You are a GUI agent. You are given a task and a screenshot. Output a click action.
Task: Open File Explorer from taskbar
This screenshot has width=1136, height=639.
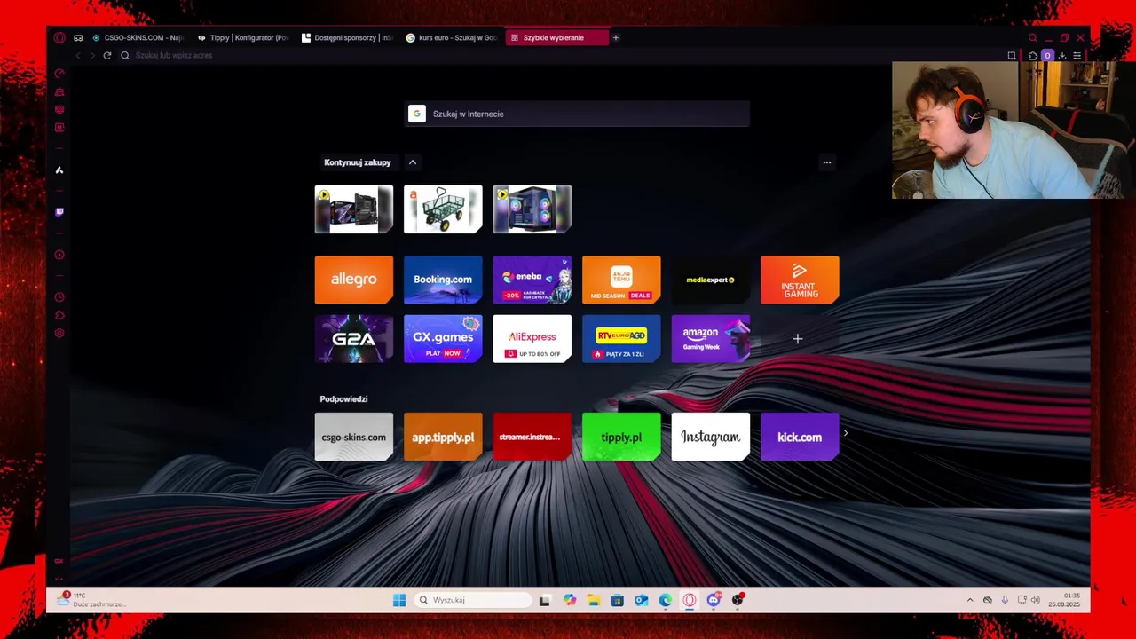click(594, 600)
